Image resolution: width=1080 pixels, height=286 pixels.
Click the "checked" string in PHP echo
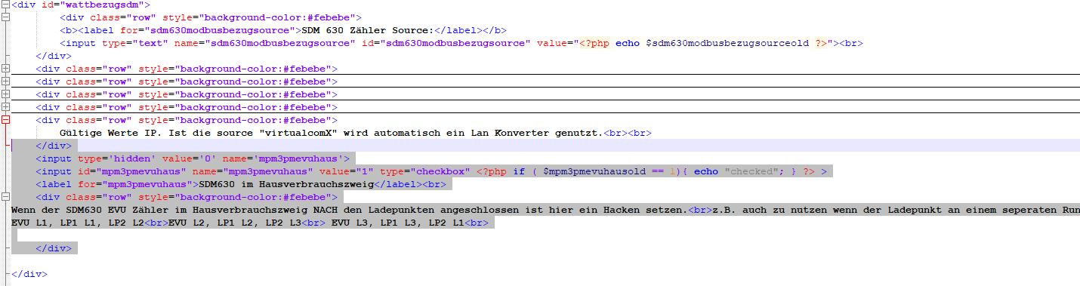click(x=751, y=171)
